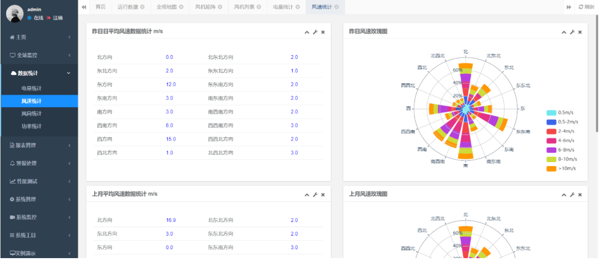Click the 15.0 value for 西方向
This screenshot has width=601, height=260.
171,139
